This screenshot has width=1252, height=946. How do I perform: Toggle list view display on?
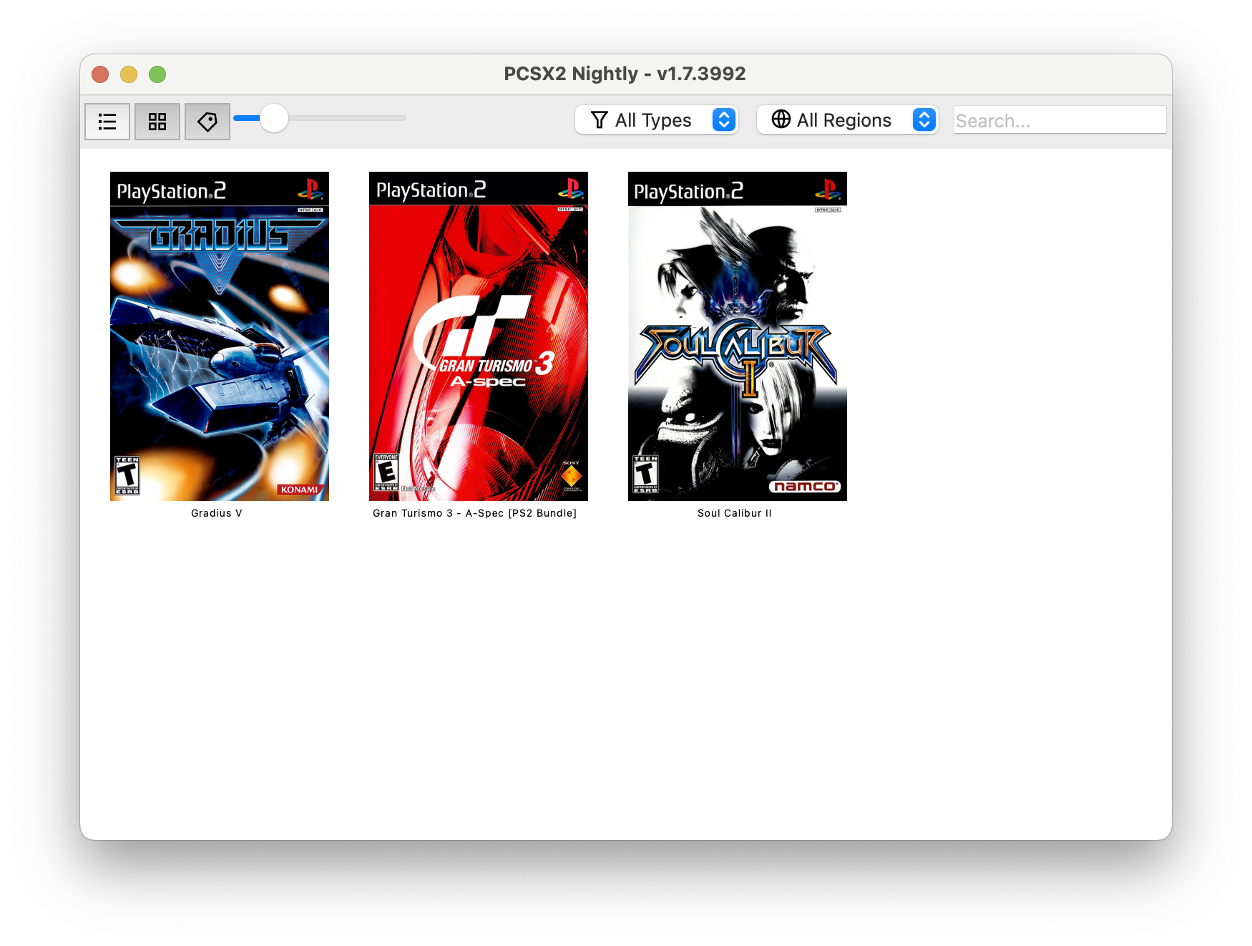107,121
